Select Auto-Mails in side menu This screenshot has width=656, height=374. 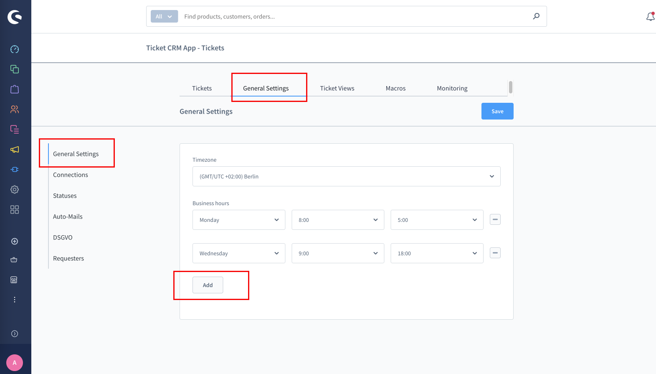coord(68,216)
